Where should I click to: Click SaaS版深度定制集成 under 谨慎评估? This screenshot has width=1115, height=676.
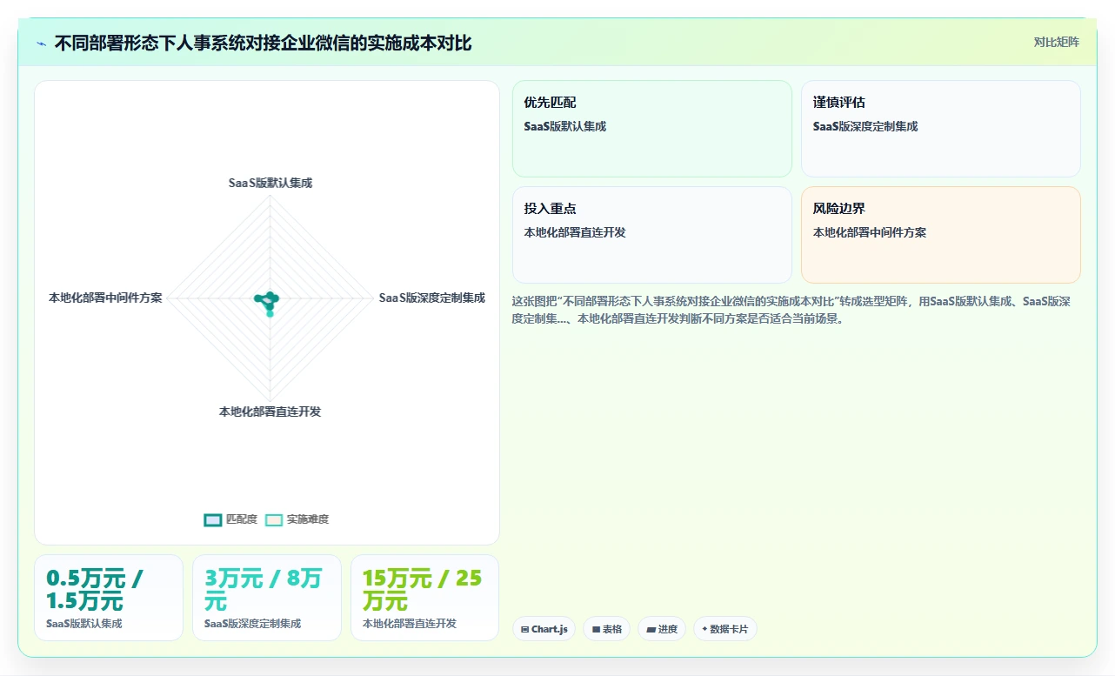(865, 126)
